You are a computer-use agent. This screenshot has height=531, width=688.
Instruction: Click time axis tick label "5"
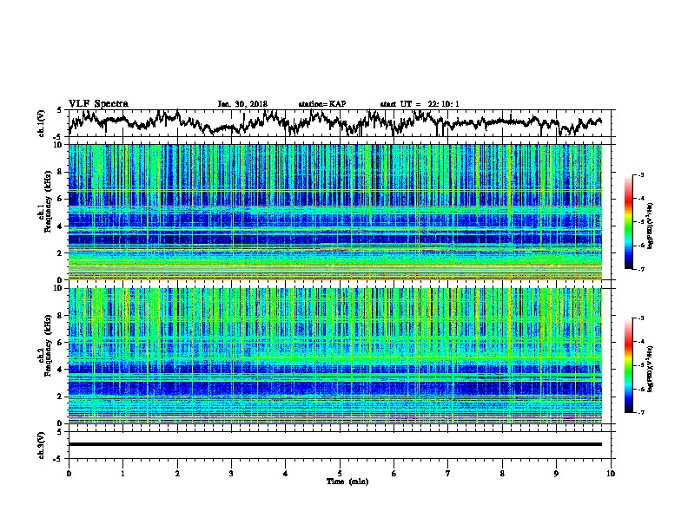point(340,474)
